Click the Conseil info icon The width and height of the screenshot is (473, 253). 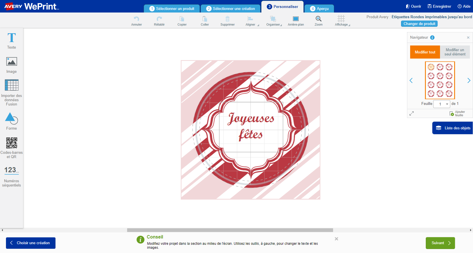pos(141,240)
